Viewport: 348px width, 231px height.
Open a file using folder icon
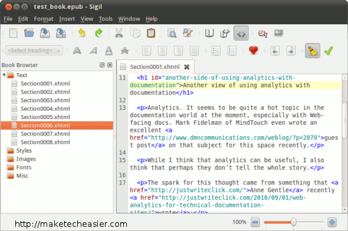click(x=29, y=33)
